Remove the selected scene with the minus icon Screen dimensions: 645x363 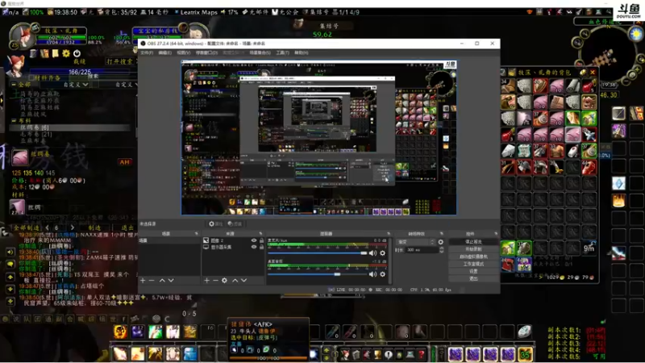(152, 280)
